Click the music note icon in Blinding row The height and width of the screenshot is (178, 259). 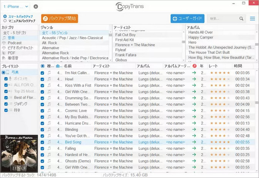click(49, 130)
